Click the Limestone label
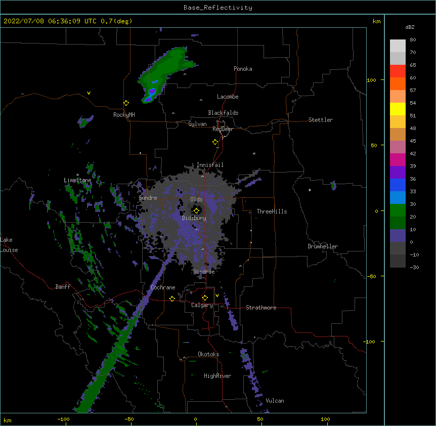The height and width of the screenshot is (426, 436). [77, 180]
